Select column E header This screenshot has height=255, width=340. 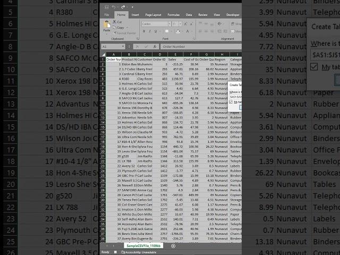[x=175, y=54]
